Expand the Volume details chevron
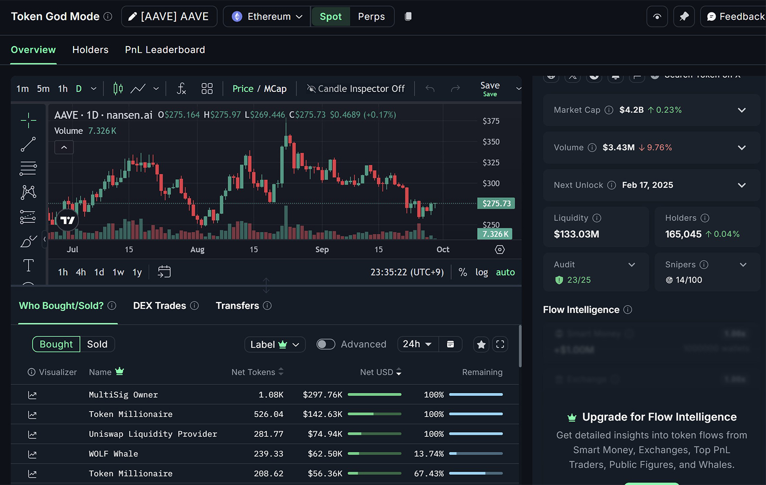This screenshot has height=485, width=766. tap(741, 147)
